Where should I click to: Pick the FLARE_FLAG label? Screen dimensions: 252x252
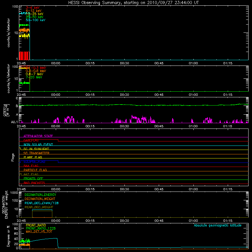[33, 157]
